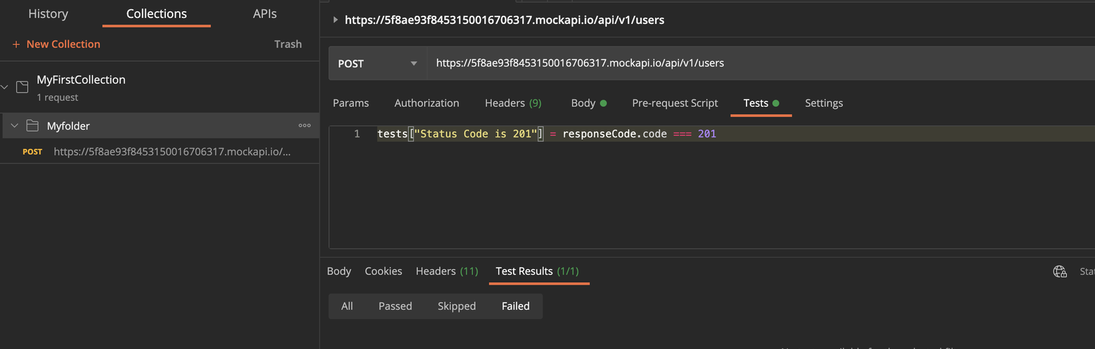
Task: Click the Trash link
Action: click(288, 44)
